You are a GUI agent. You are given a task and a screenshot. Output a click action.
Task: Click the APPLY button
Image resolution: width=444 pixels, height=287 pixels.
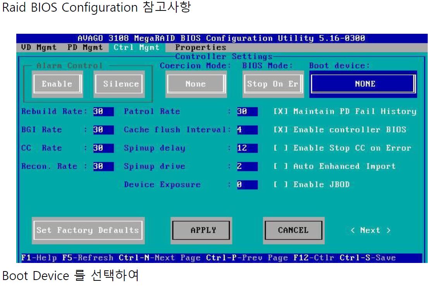(x=203, y=230)
